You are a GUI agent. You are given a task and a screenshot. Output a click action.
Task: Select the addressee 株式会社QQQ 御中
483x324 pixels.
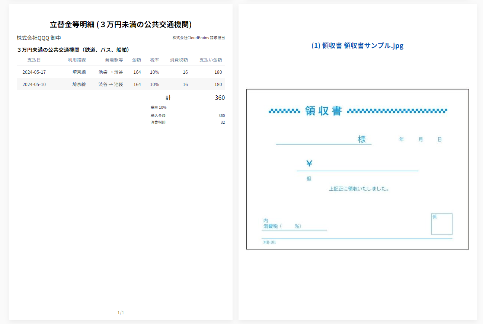tap(39, 38)
